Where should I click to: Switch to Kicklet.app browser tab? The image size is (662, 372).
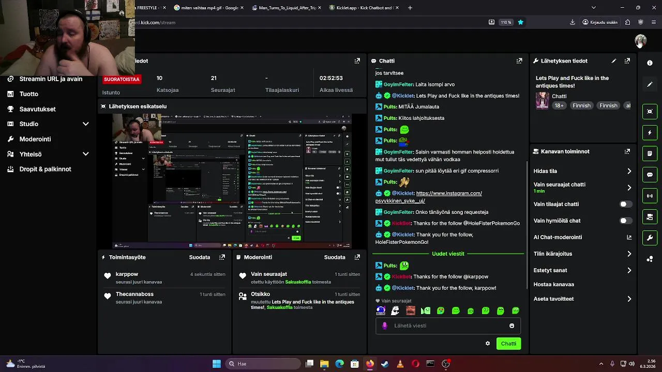click(365, 8)
